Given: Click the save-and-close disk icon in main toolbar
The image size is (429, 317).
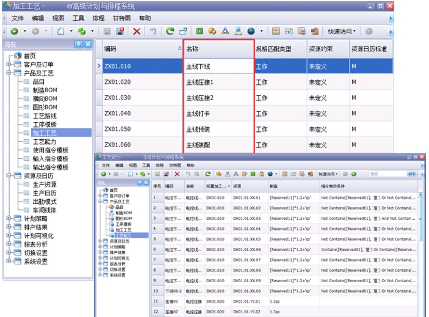Looking at the screenshot, I should pos(120,32).
